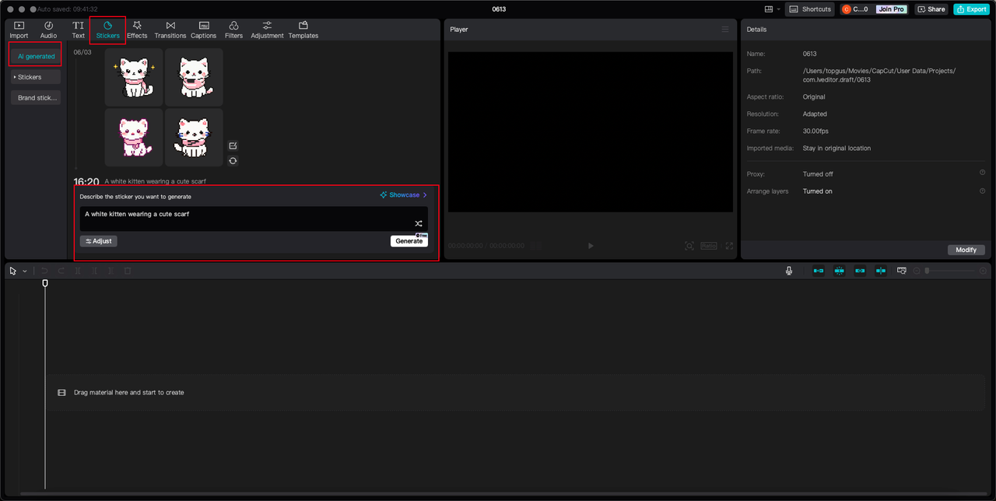This screenshot has height=501, width=996.
Task: Choose the Select pointer tool
Action: point(13,271)
